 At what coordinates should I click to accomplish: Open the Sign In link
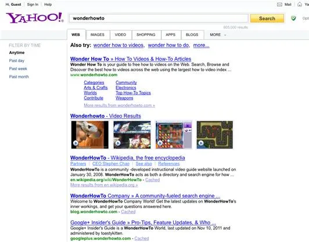(33, 4)
